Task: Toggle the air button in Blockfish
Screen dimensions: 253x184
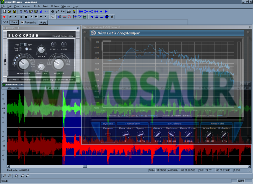Action: pyautogui.click(x=27, y=49)
